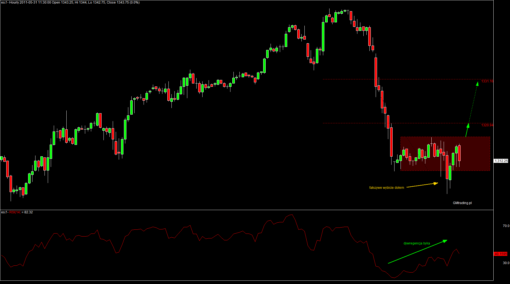Select the 1320.94 price level label
The width and height of the screenshot is (510, 284).
pos(487,125)
